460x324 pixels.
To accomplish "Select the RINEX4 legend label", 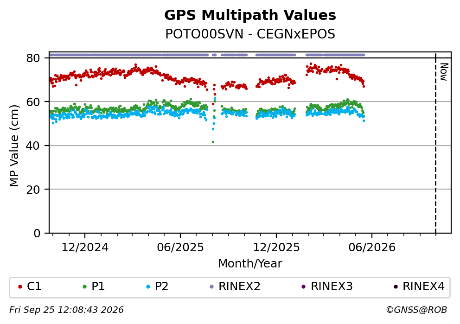I will click(x=424, y=286).
